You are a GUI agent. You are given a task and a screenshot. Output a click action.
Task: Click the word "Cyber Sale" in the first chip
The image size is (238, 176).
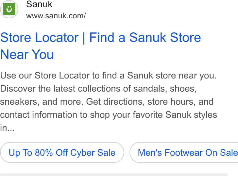coord(93,153)
